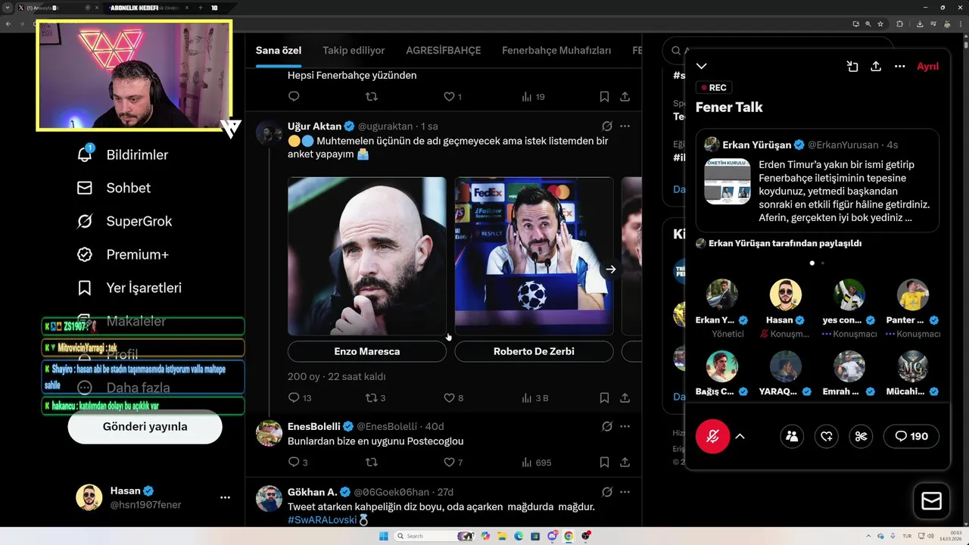Open Uğur Aktan's profile name

coord(314,126)
